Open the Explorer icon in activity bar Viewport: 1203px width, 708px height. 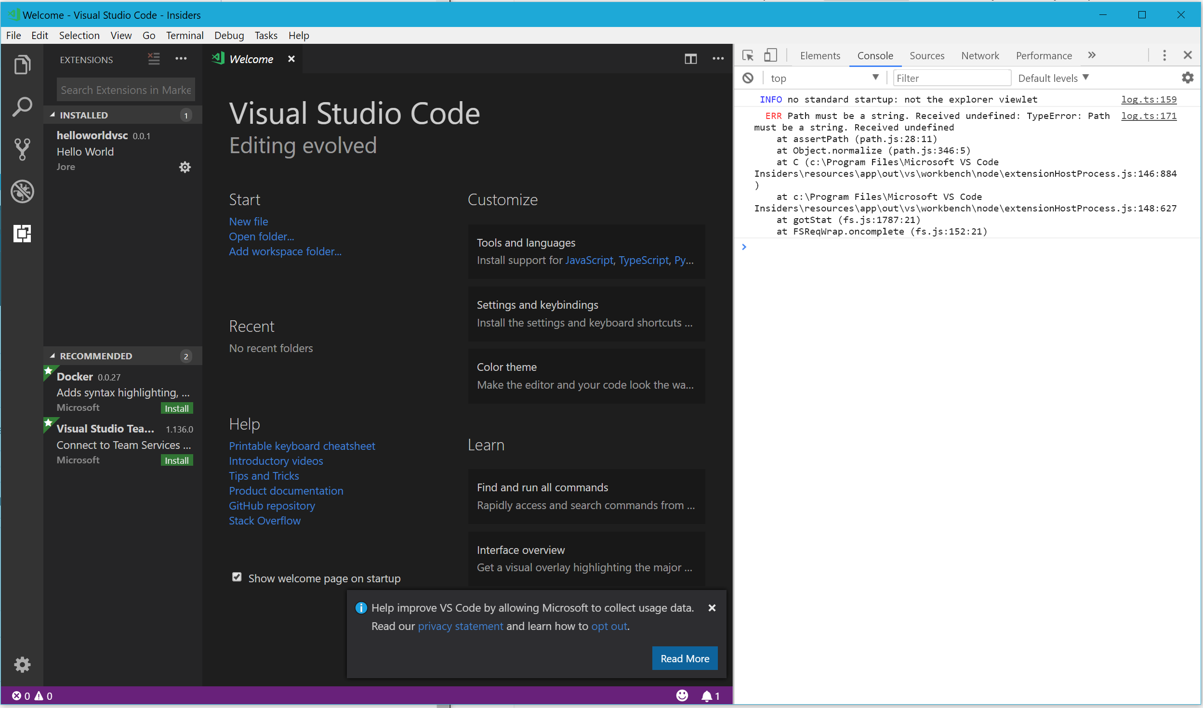[22, 64]
